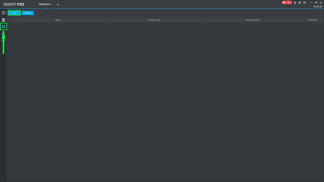Open the red alarm notification indicator
The height and width of the screenshot is (182, 324).
coord(287,2)
